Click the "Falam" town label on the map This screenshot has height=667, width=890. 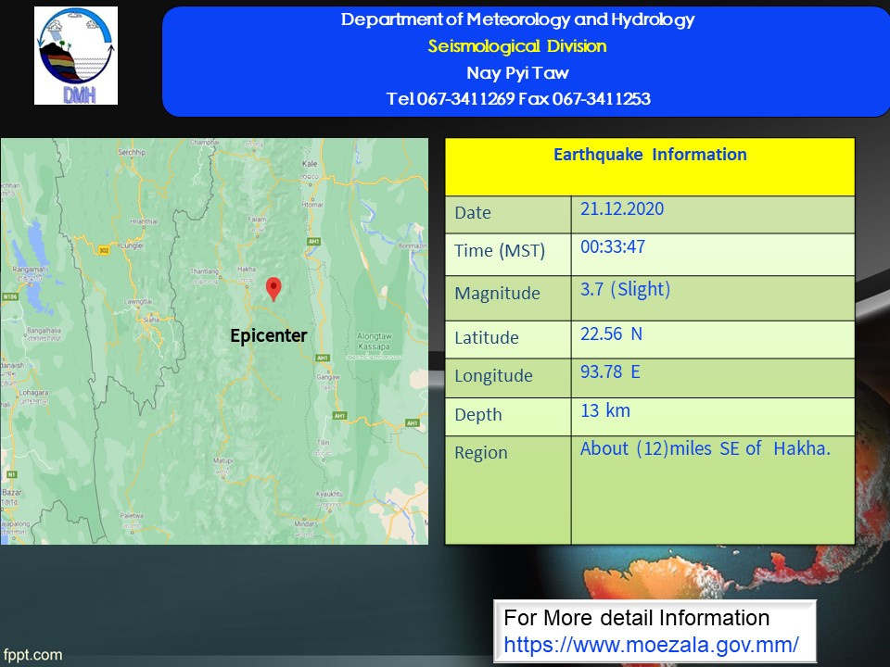pos(257,219)
